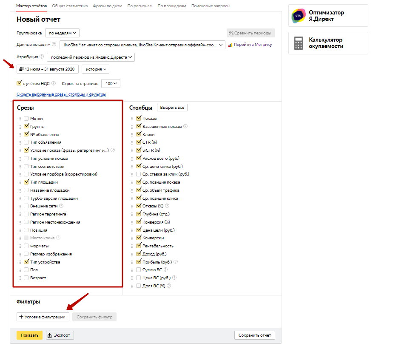The height and width of the screenshot is (346, 410).
Task: Click the drag handle of the Клики column
Action: pos(132,135)
